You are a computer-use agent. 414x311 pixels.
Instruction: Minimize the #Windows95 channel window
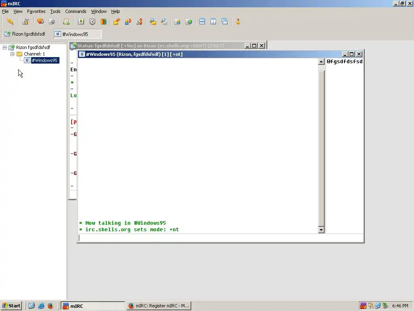point(344,54)
